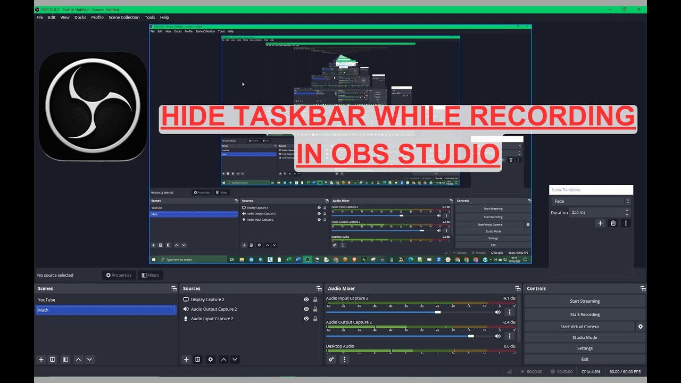The image size is (681, 383).
Task: Click the network status bars icon in status bar
Action: (x=509, y=372)
